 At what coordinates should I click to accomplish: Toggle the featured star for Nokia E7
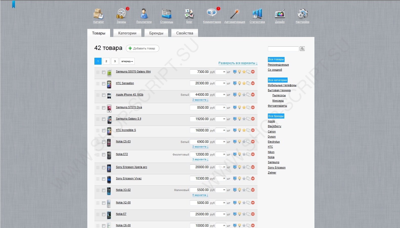244,214
